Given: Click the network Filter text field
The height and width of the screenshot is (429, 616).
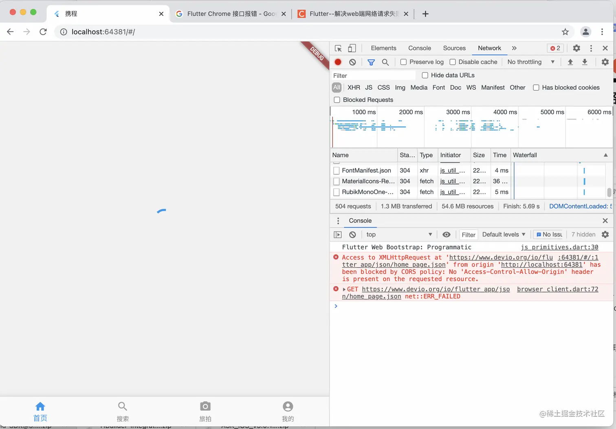Looking at the screenshot, I should tap(374, 76).
